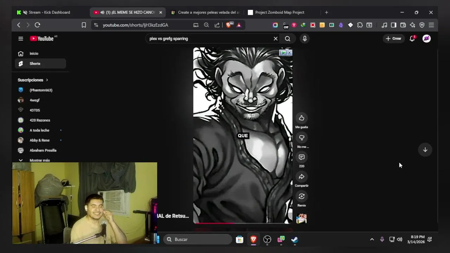Open volume control in system tray
This screenshot has width=450, height=253.
click(400, 239)
